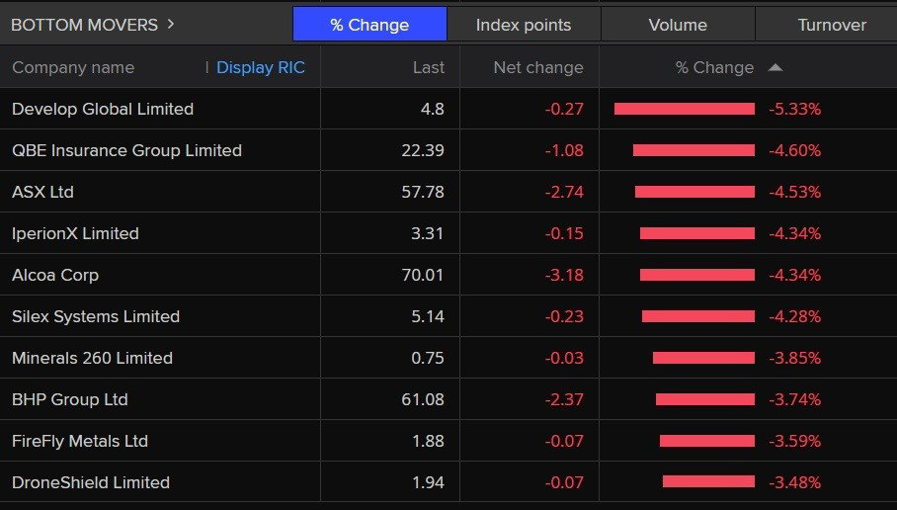The width and height of the screenshot is (897, 510).
Task: Select IperionX Limited row
Action: [448, 233]
